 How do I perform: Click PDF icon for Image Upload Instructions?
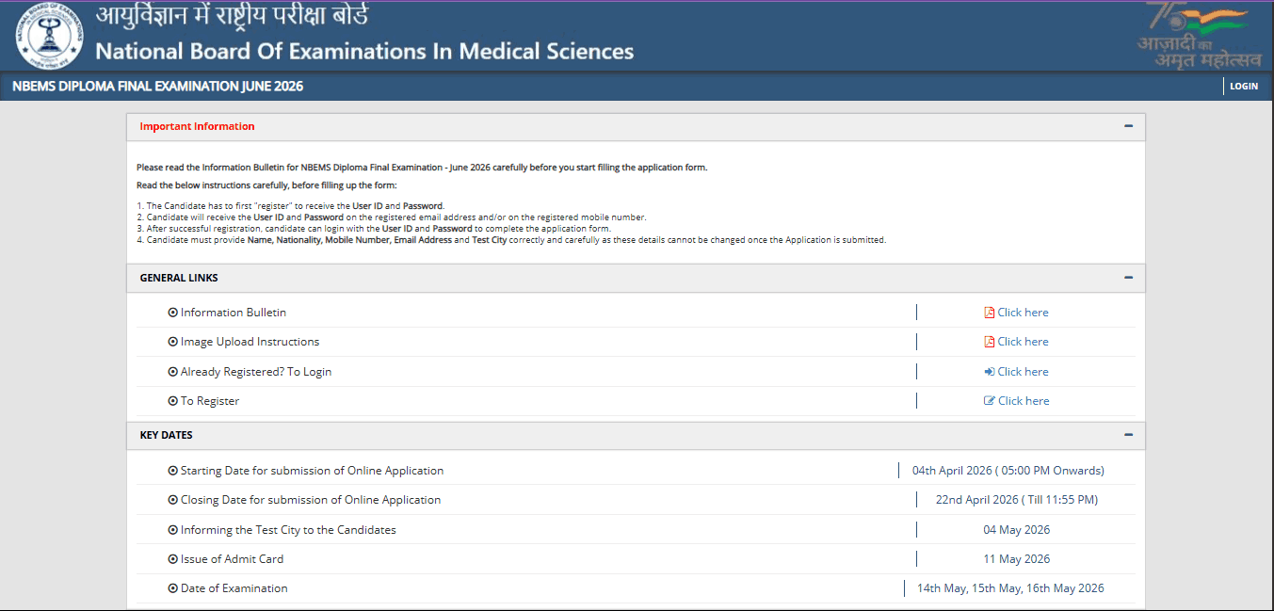pyautogui.click(x=989, y=342)
